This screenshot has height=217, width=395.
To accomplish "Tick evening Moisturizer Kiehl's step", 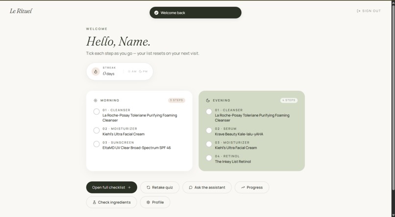I will click(x=209, y=144).
